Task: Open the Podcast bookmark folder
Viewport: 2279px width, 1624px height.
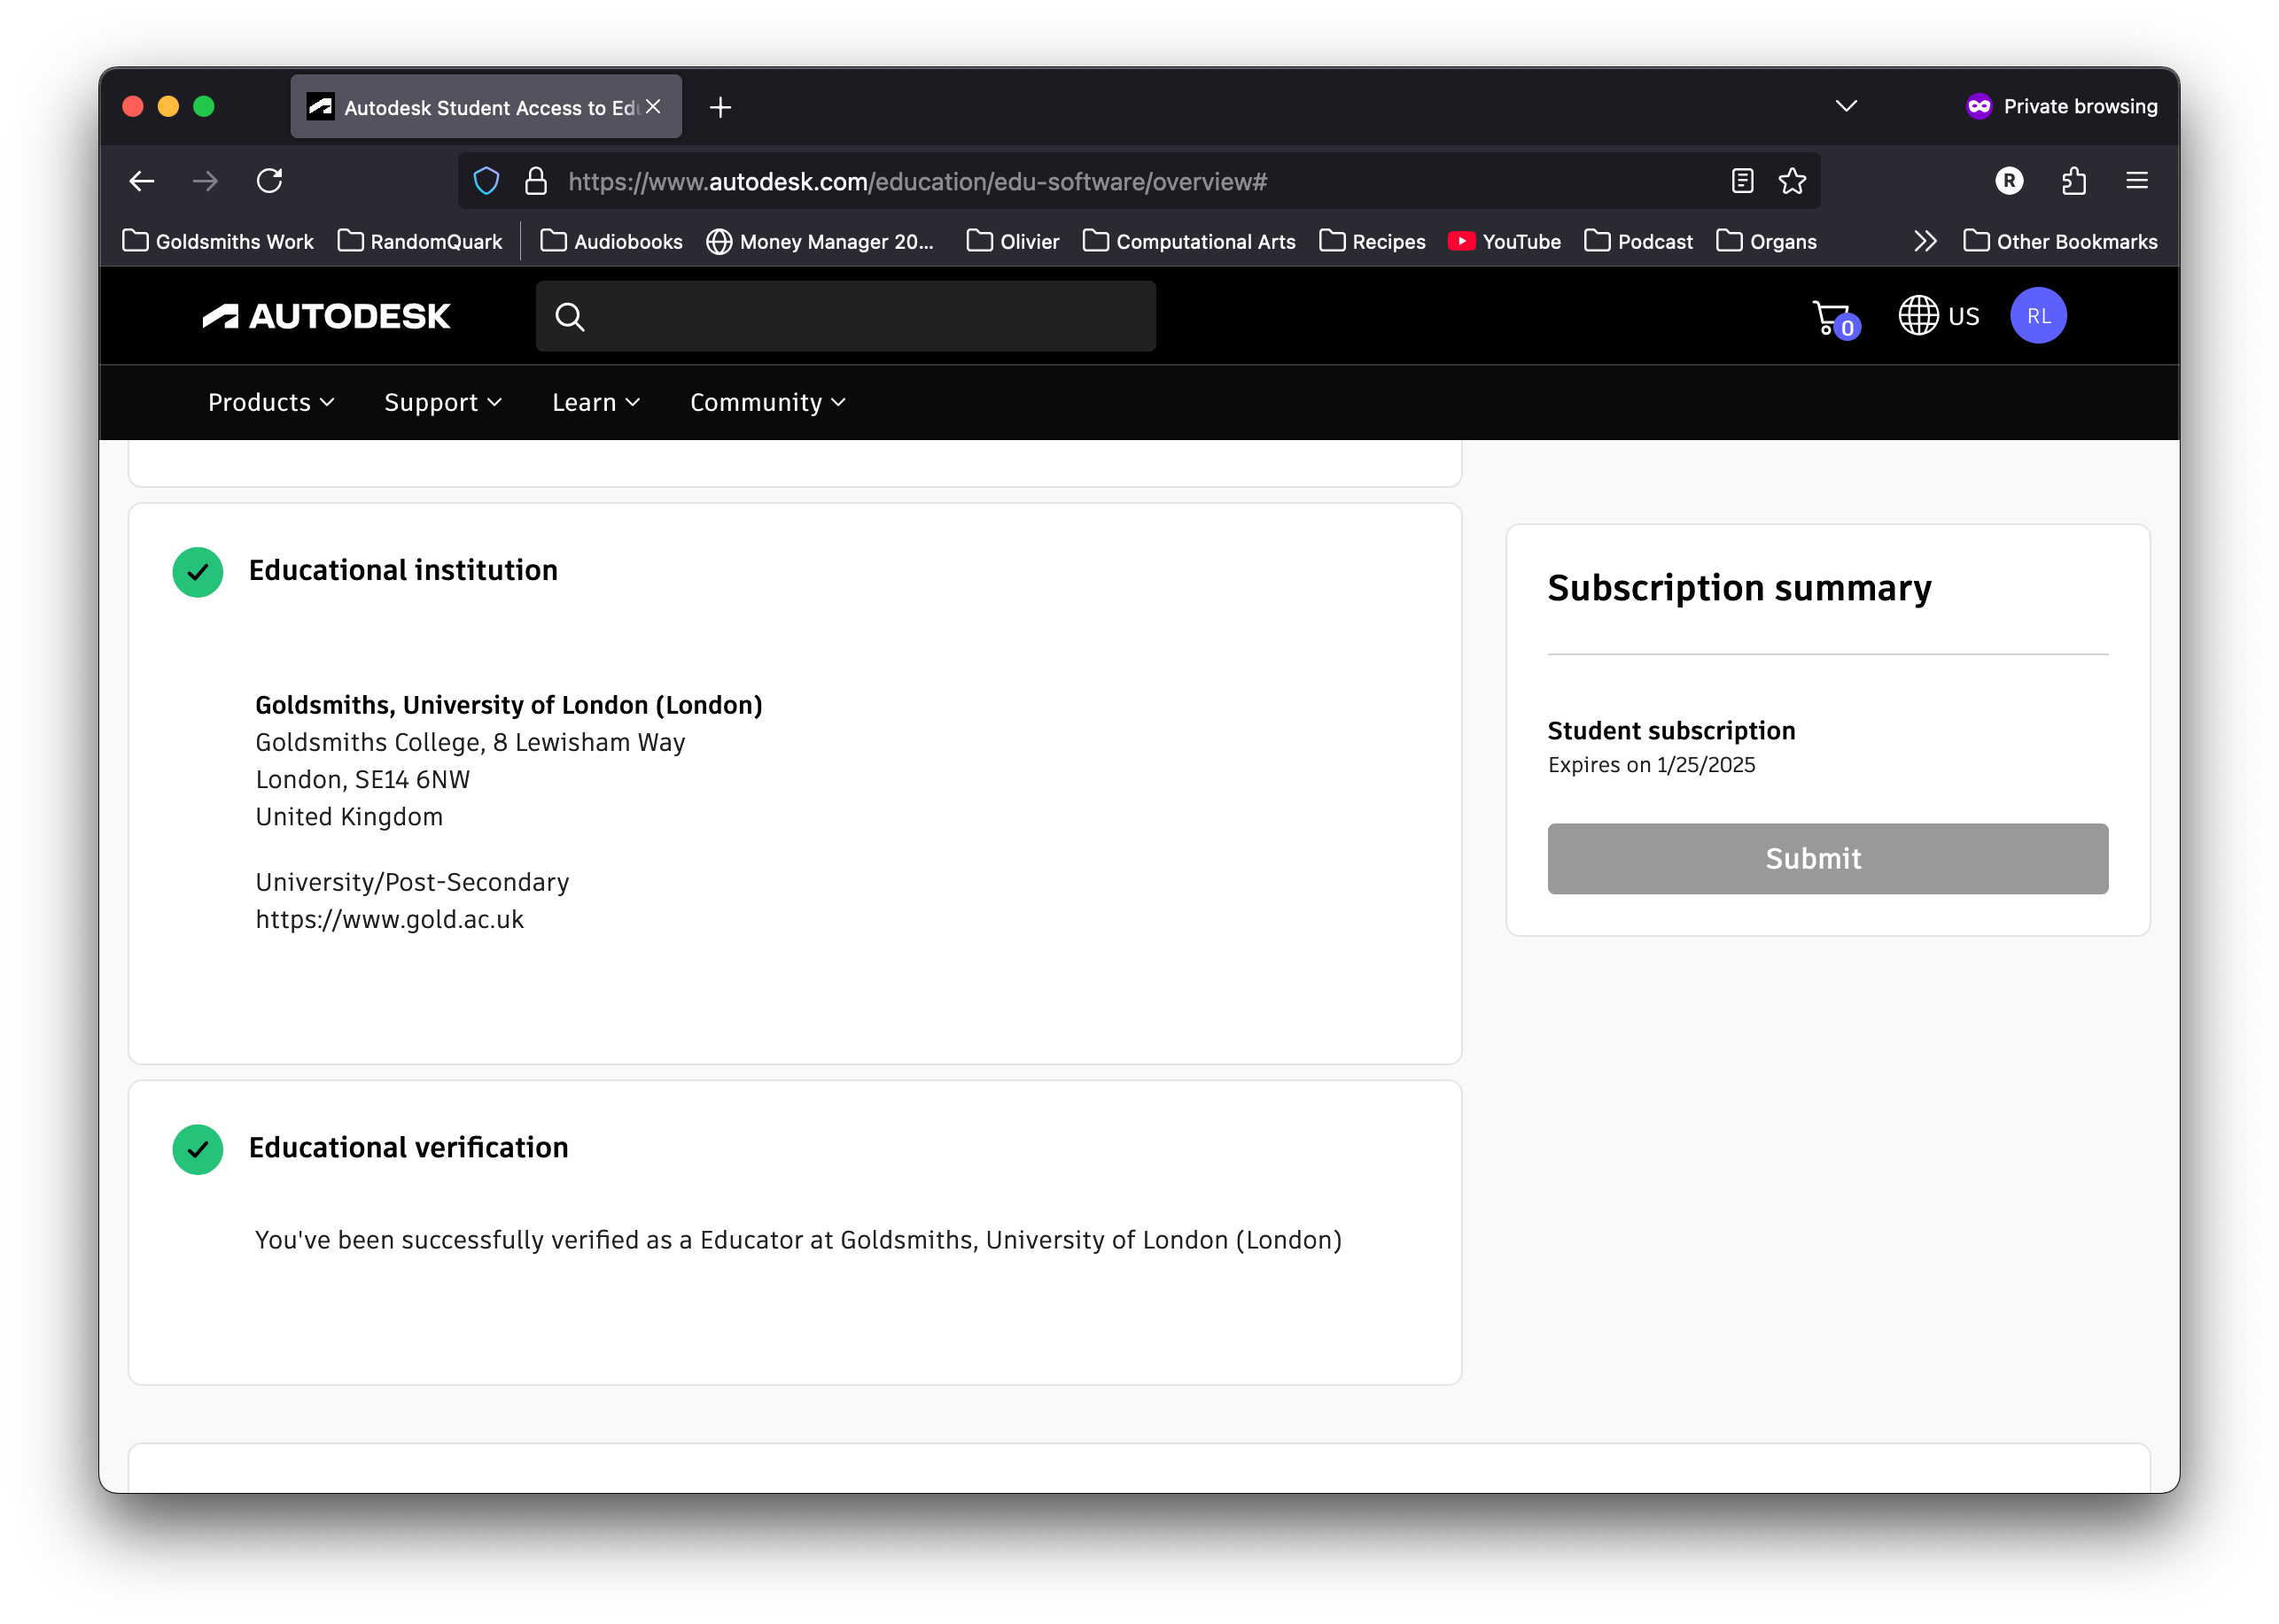Action: click(x=1637, y=241)
